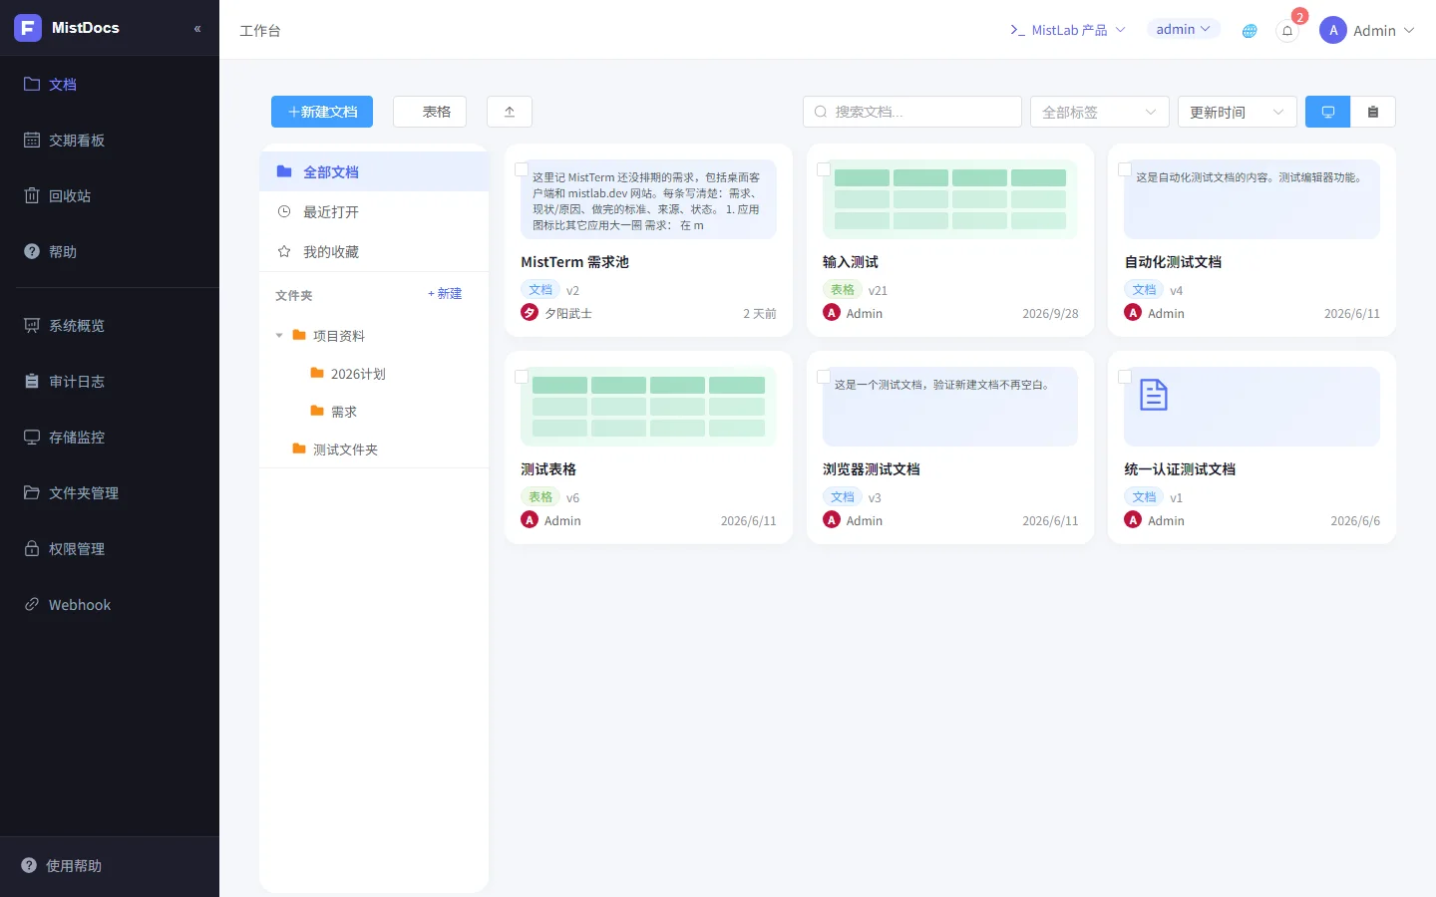
Task: Click the 表格 button
Action: click(x=430, y=112)
